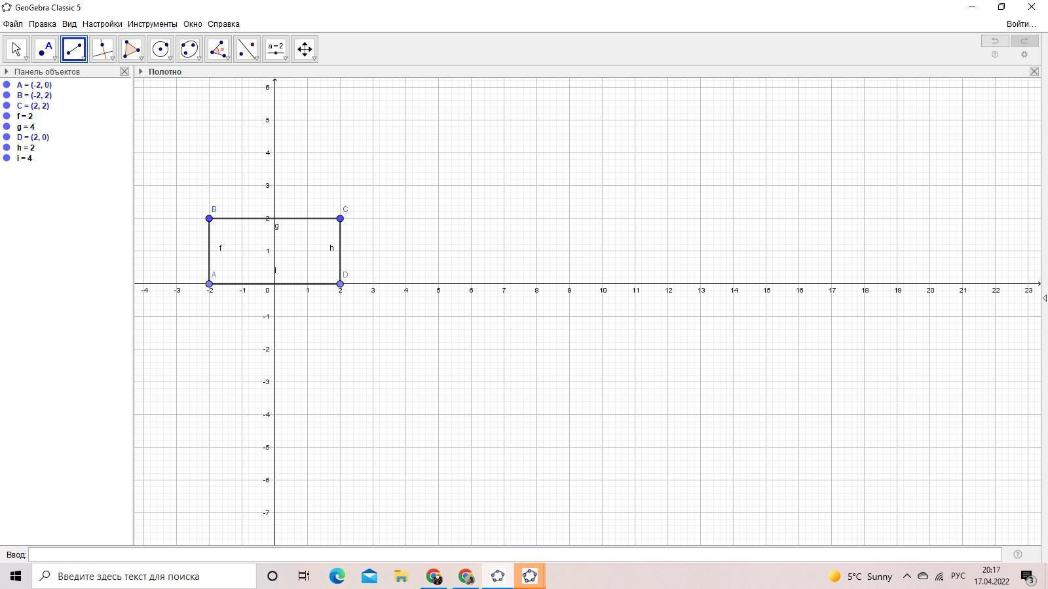Close the Панель объектов panel
This screenshot has width=1048, height=589.
pyautogui.click(x=124, y=71)
